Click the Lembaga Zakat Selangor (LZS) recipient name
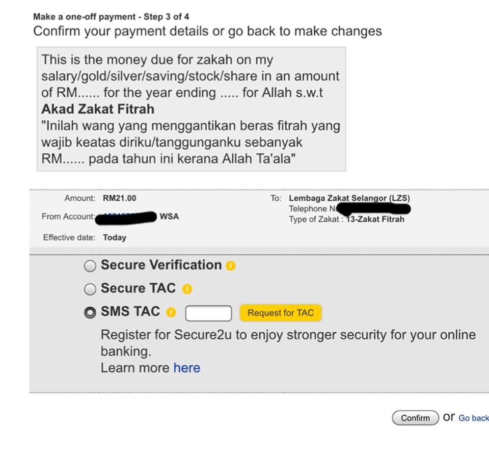The image size is (489, 454). pos(349,198)
